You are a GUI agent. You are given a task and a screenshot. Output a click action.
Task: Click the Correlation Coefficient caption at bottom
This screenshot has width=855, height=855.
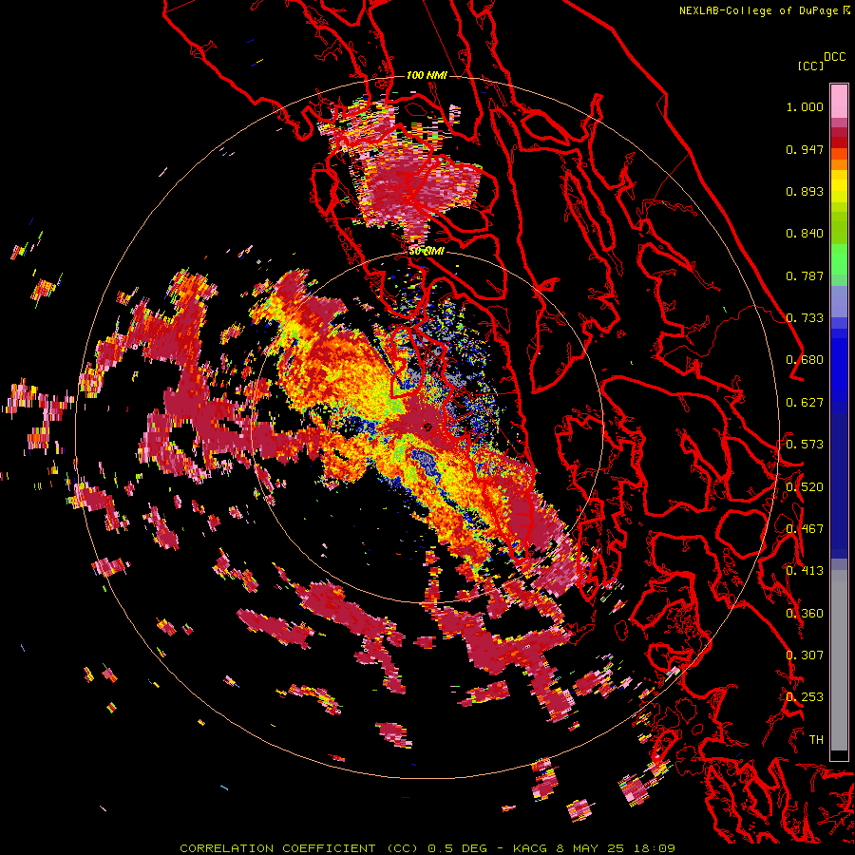[x=427, y=848]
